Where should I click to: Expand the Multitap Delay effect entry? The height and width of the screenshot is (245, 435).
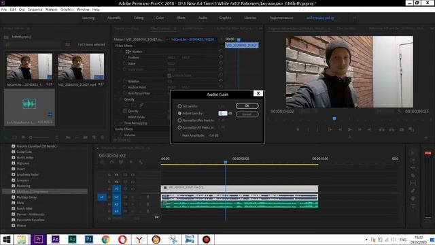pos(13,197)
